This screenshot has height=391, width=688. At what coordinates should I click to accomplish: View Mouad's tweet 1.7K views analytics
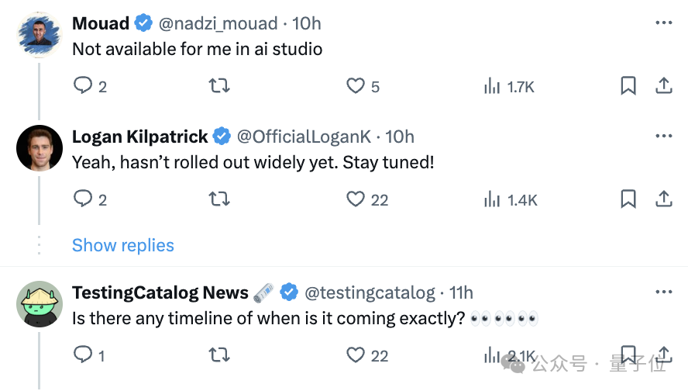point(509,87)
